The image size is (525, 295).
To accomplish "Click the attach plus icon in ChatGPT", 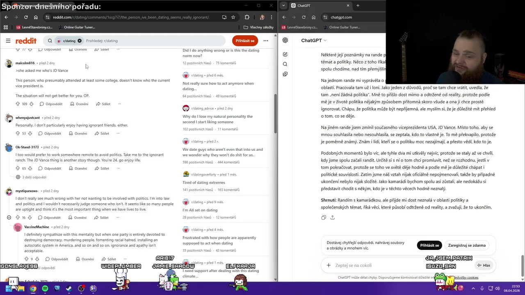I will [329, 265].
